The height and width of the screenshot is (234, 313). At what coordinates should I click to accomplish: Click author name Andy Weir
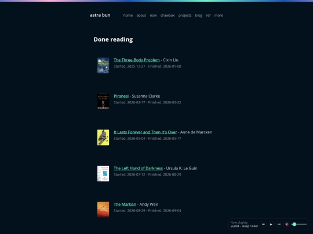point(149,205)
